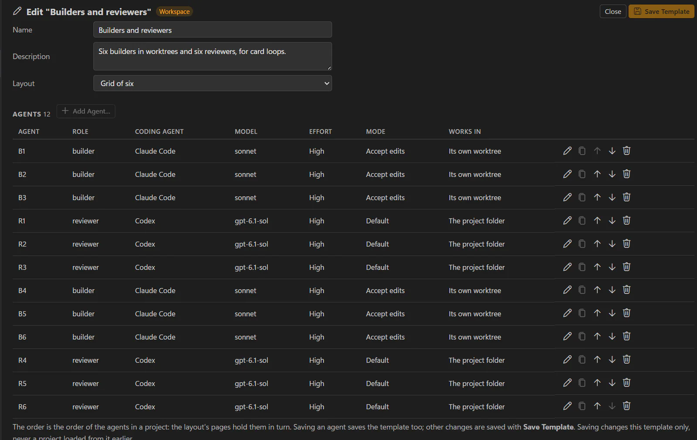Click reviewer role in the R3 row

(x=85, y=267)
